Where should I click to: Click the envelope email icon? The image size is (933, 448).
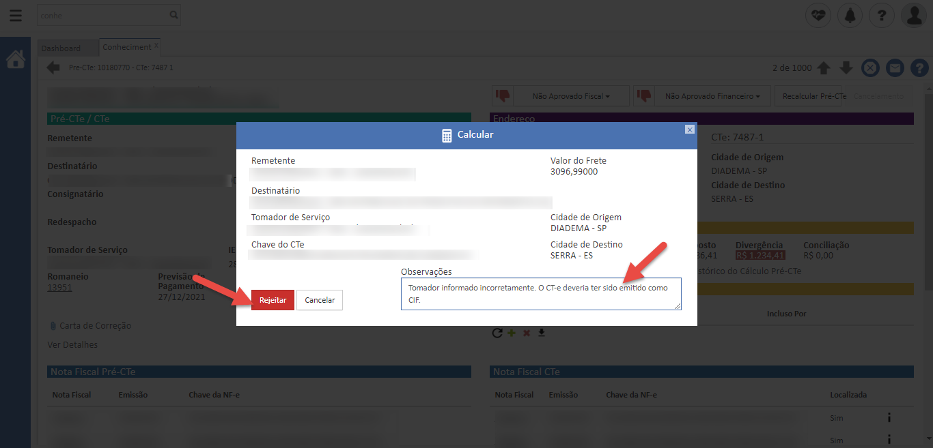[895, 68]
